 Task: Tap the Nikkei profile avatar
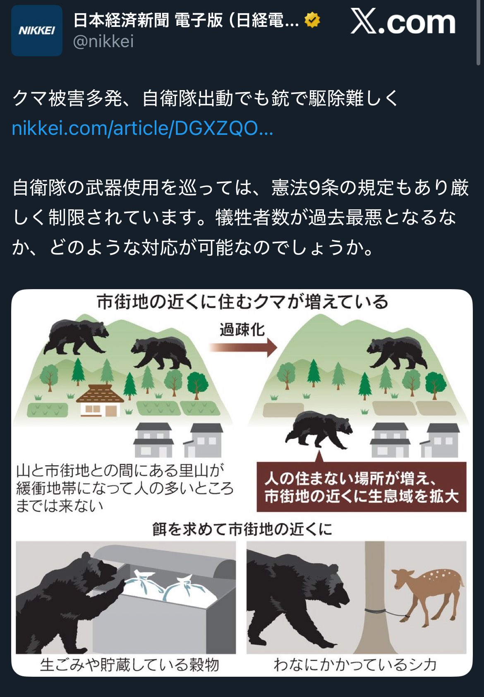point(37,31)
